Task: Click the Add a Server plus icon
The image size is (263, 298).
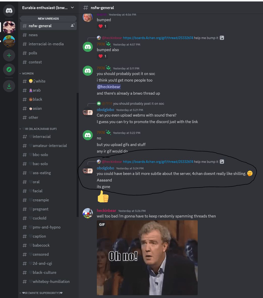Action: tap(9, 55)
